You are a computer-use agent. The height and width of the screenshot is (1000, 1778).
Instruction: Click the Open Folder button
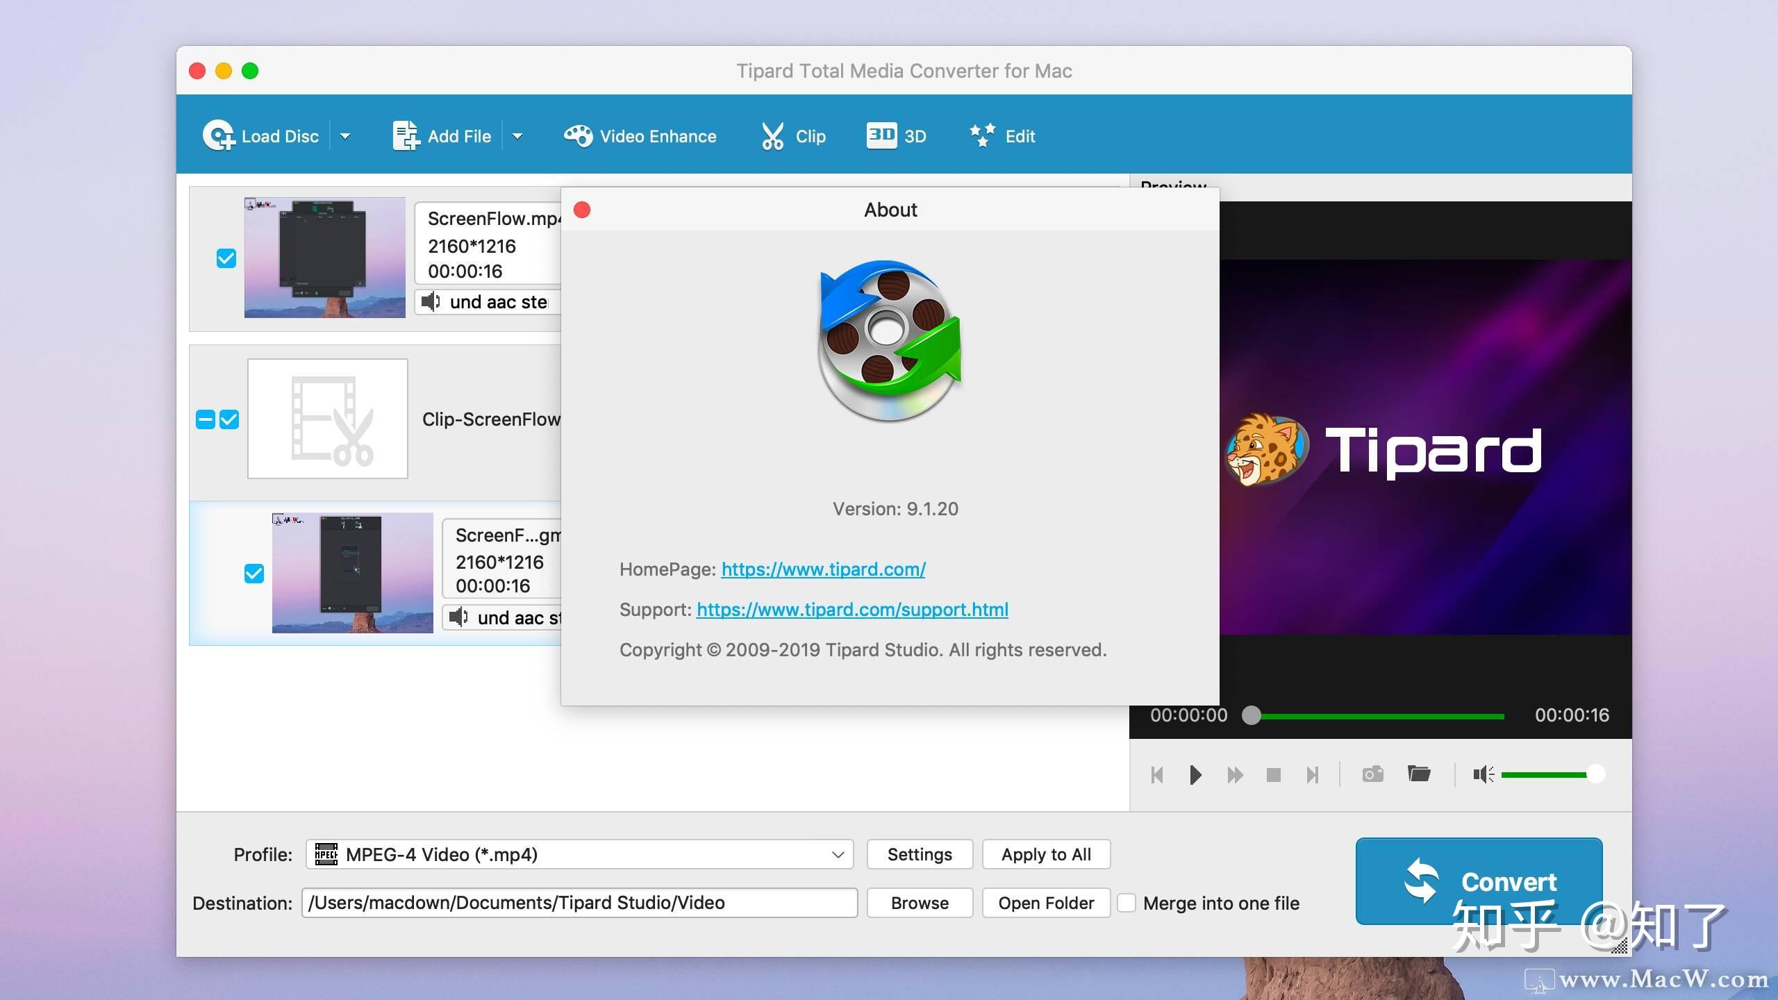1046,903
